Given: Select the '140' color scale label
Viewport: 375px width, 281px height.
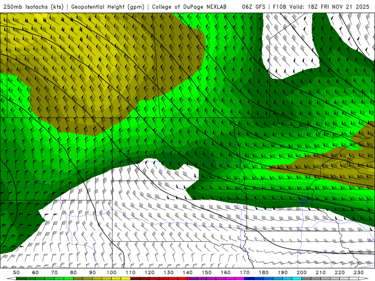Looking at the screenshot, I should pos(187,273).
